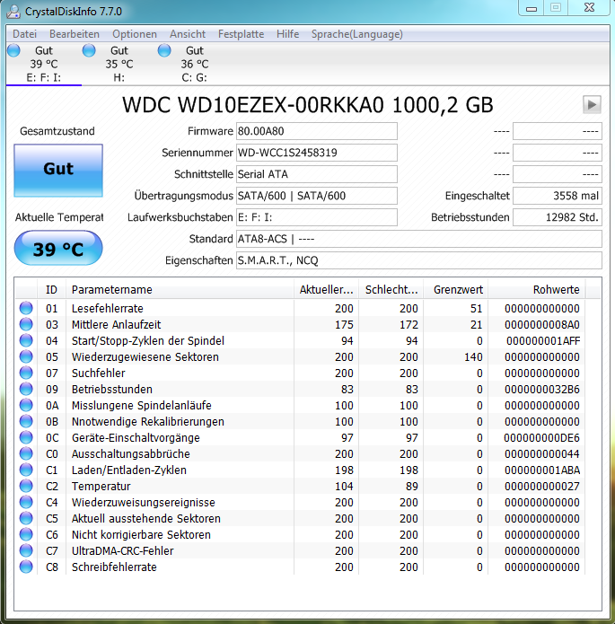
Task: Select the Schreibfehlerrate parameter name
Action: point(114,567)
